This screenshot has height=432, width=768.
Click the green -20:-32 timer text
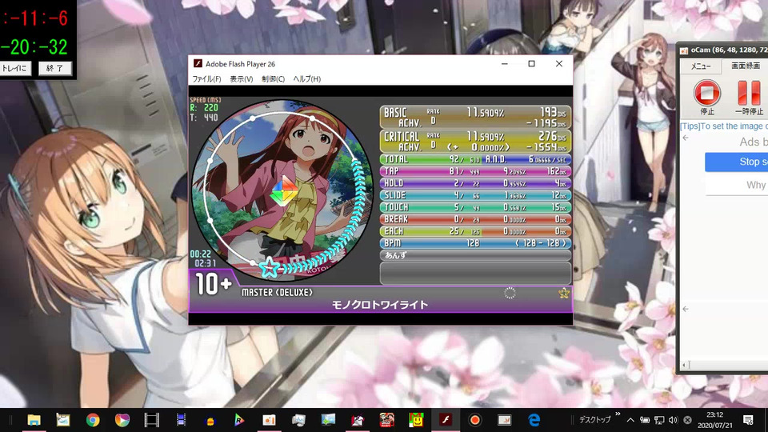34,47
